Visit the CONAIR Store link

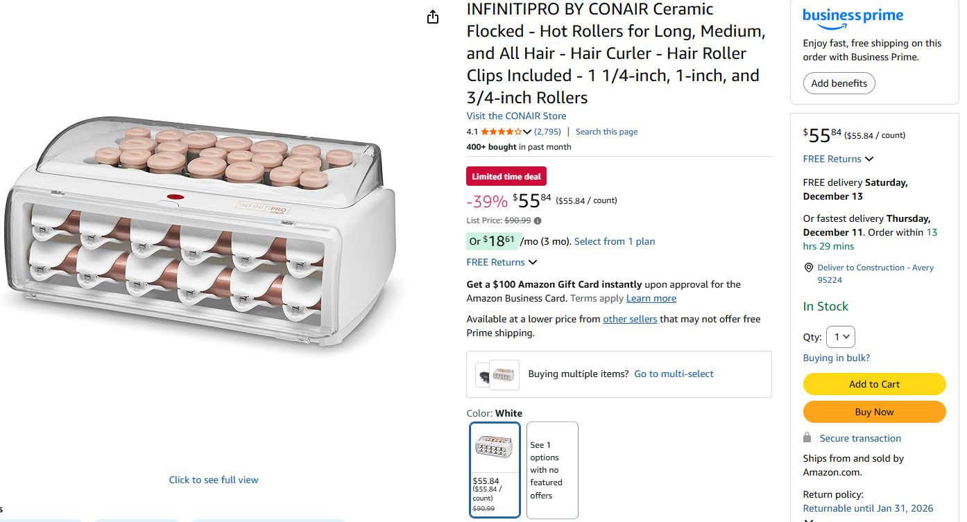click(516, 116)
